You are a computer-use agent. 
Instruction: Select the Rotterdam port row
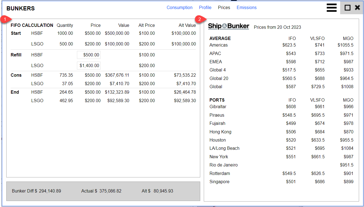click(220, 174)
